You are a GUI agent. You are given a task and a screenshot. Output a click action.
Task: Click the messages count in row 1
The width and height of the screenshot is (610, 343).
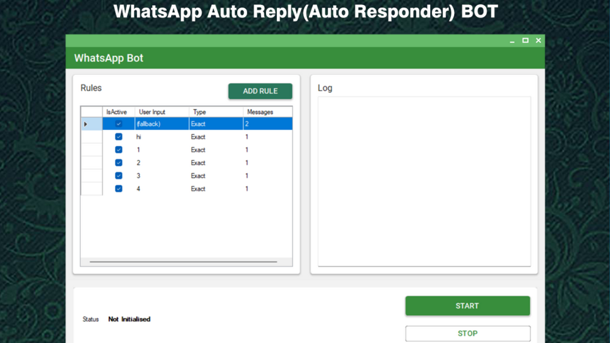coord(268,150)
